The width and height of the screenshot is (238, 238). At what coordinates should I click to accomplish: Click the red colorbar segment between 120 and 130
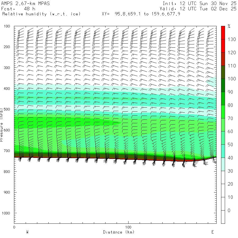(223, 46)
